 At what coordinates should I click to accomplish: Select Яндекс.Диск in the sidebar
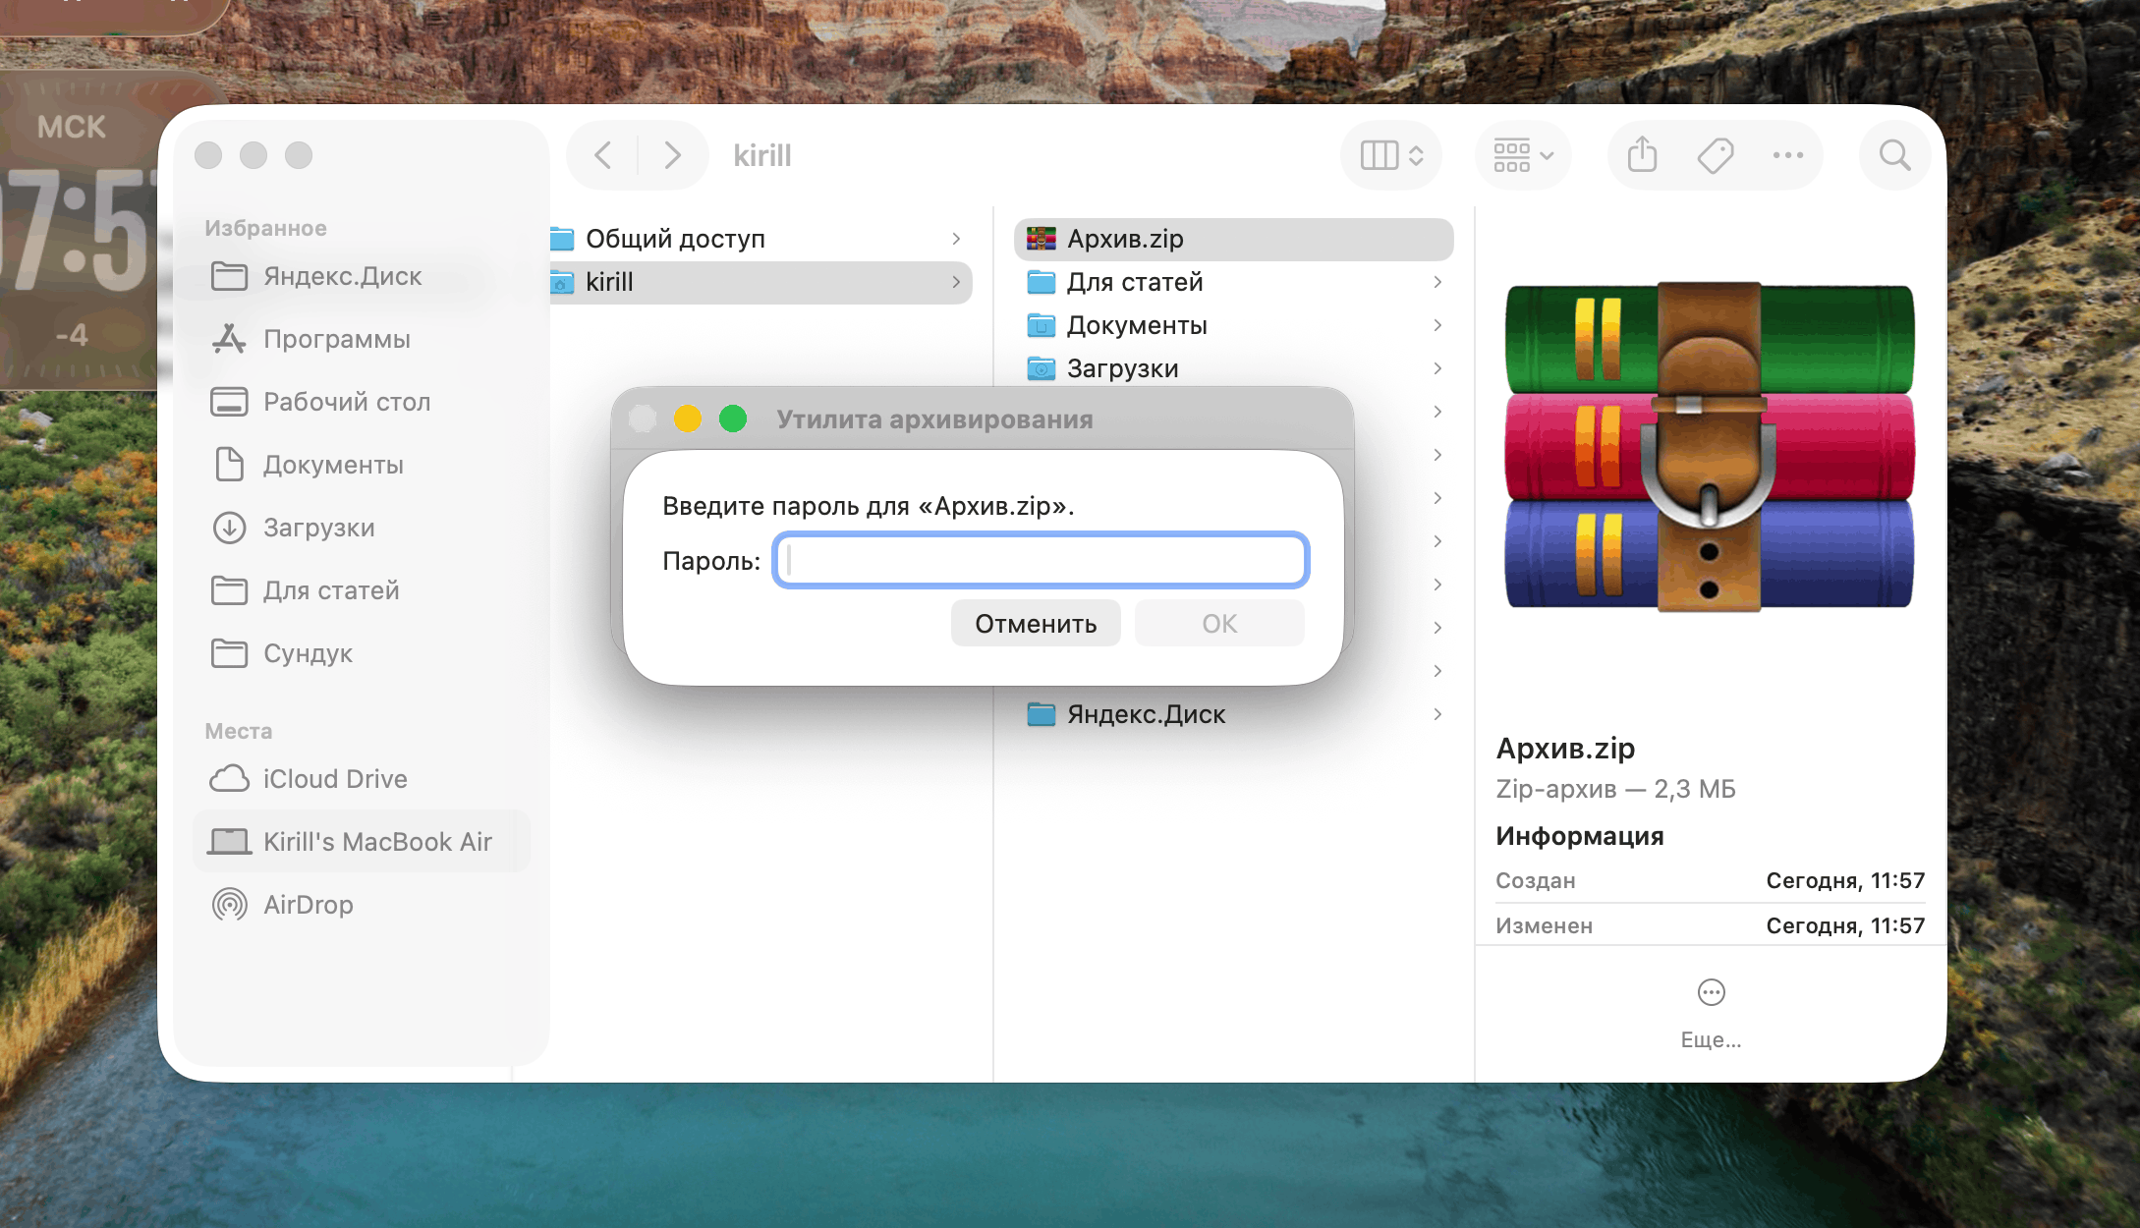point(340,276)
